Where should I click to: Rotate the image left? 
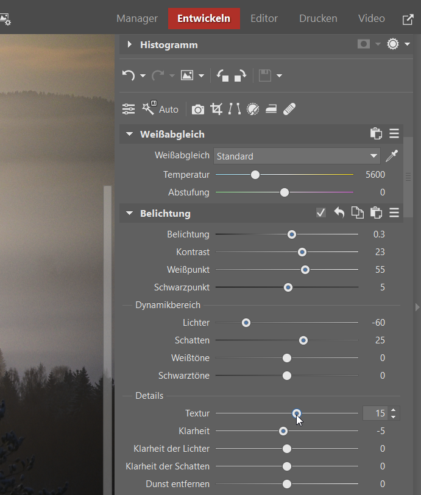click(222, 75)
